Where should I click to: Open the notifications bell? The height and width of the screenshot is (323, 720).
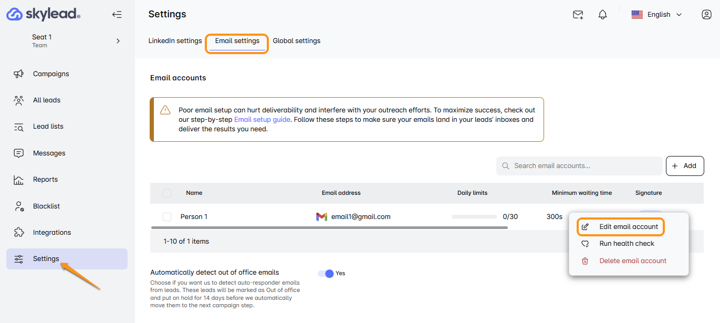tap(602, 15)
